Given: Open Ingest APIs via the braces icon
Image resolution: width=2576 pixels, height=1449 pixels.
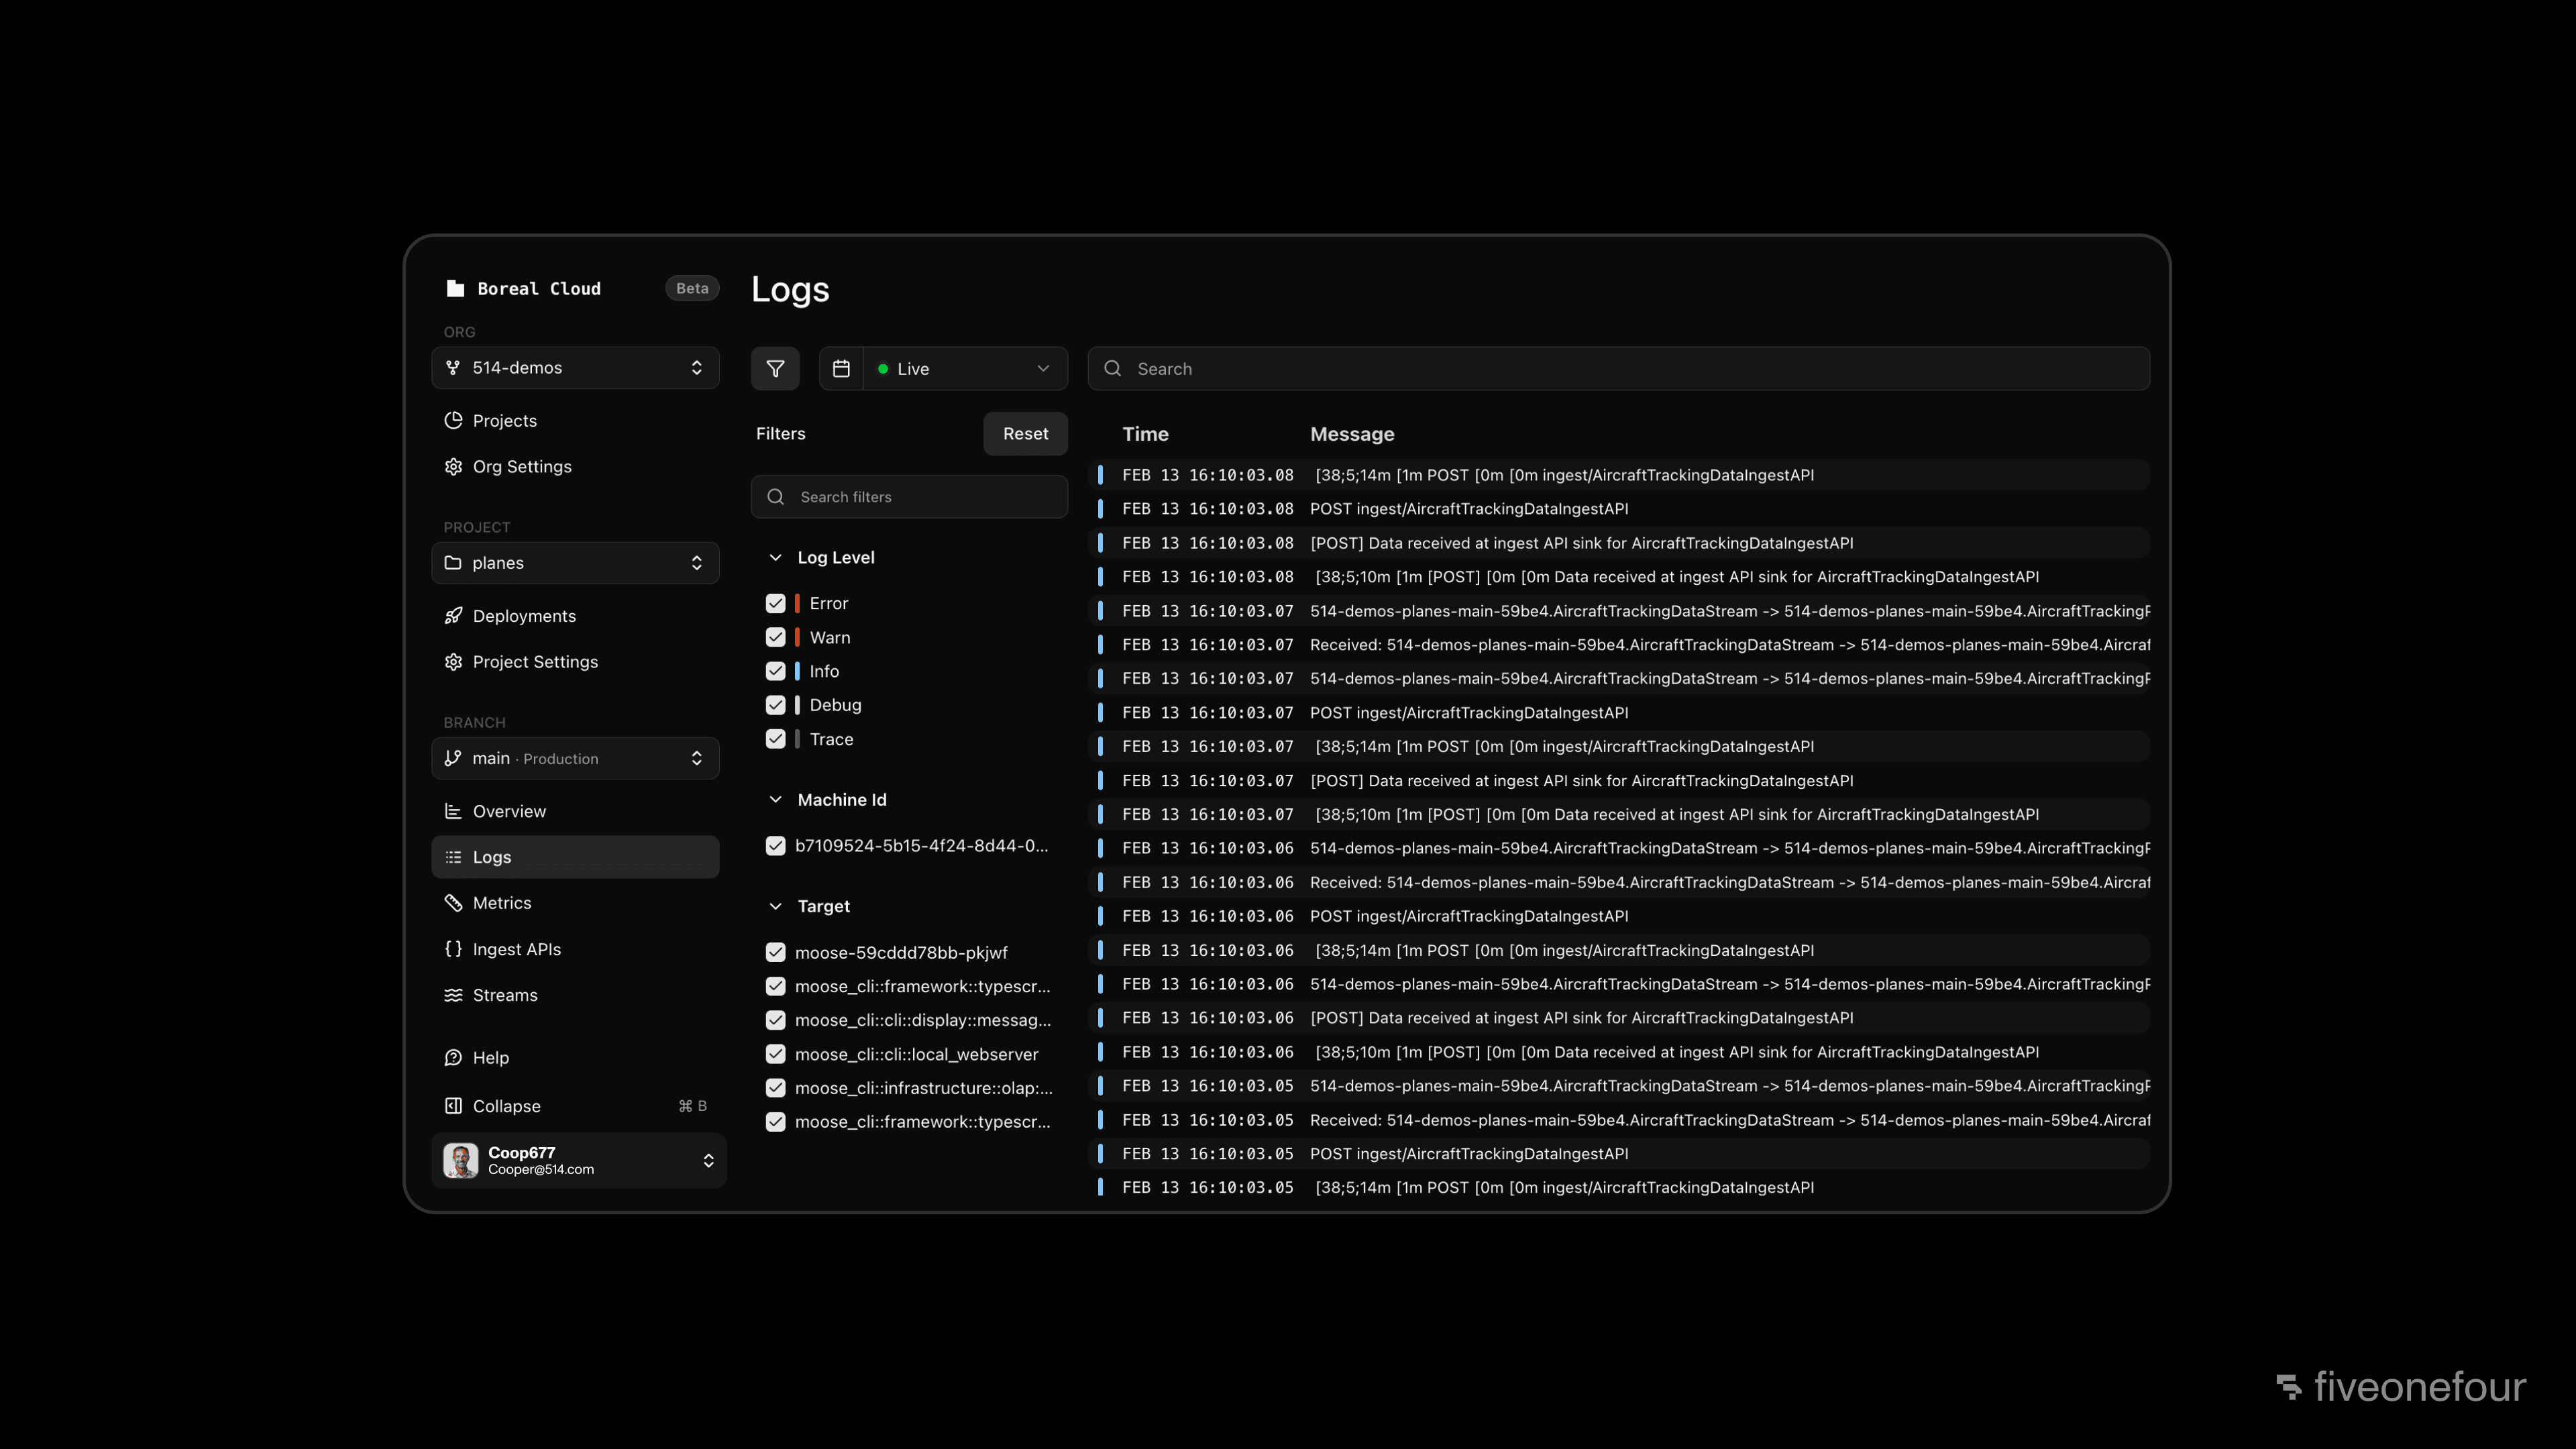Looking at the screenshot, I should pos(453,949).
